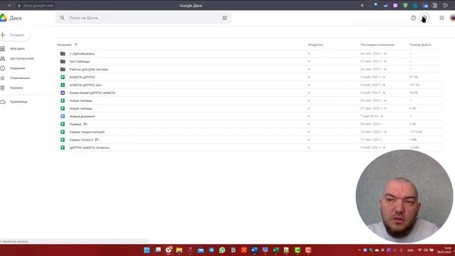
Task: Click Forms icon of Копия Копия ЦИТРУС АНКЕТА
Action: point(63,93)
